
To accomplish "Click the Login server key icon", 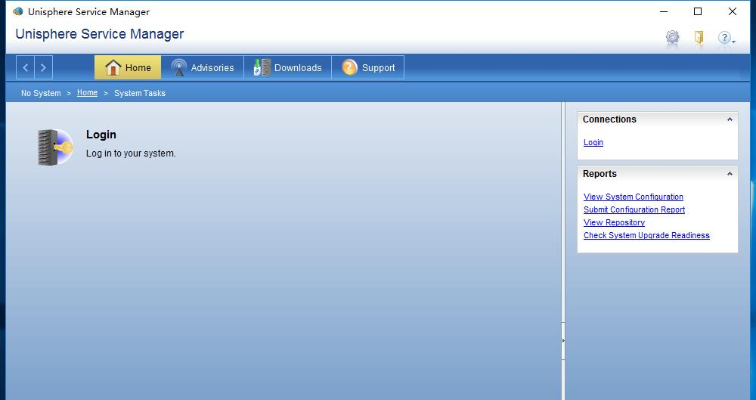I will (54, 147).
